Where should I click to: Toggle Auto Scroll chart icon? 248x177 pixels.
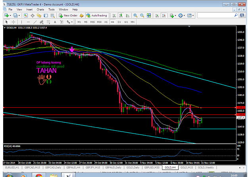(157, 15)
